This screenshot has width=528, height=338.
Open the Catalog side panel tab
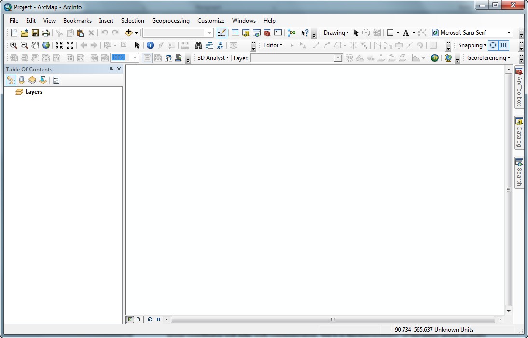(519, 133)
